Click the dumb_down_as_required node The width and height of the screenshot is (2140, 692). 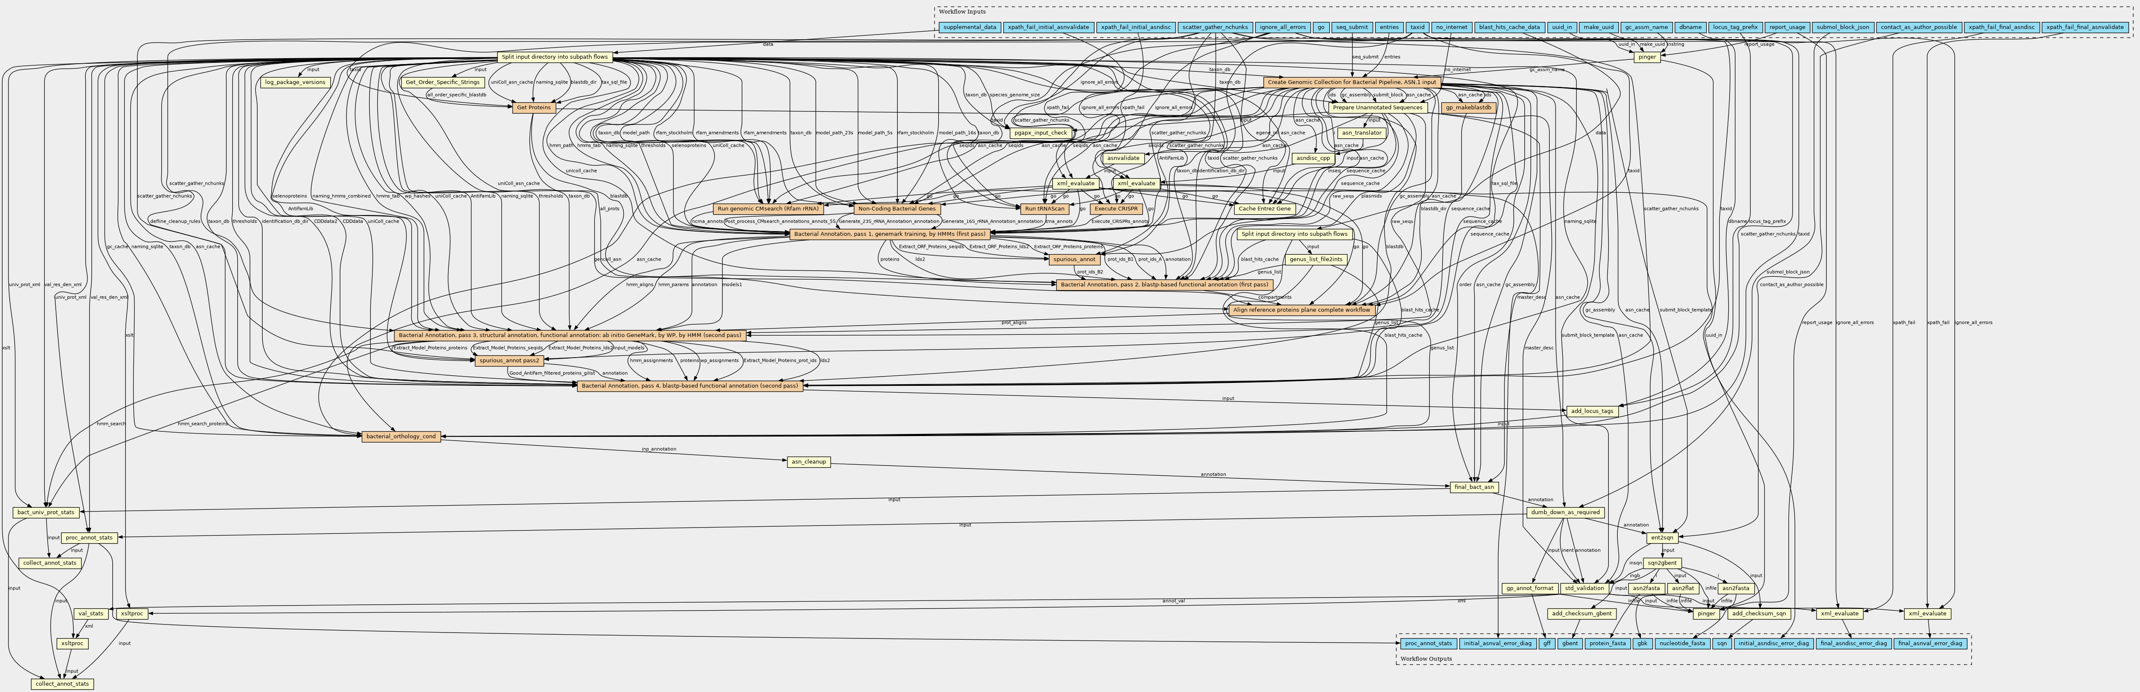[1565, 513]
